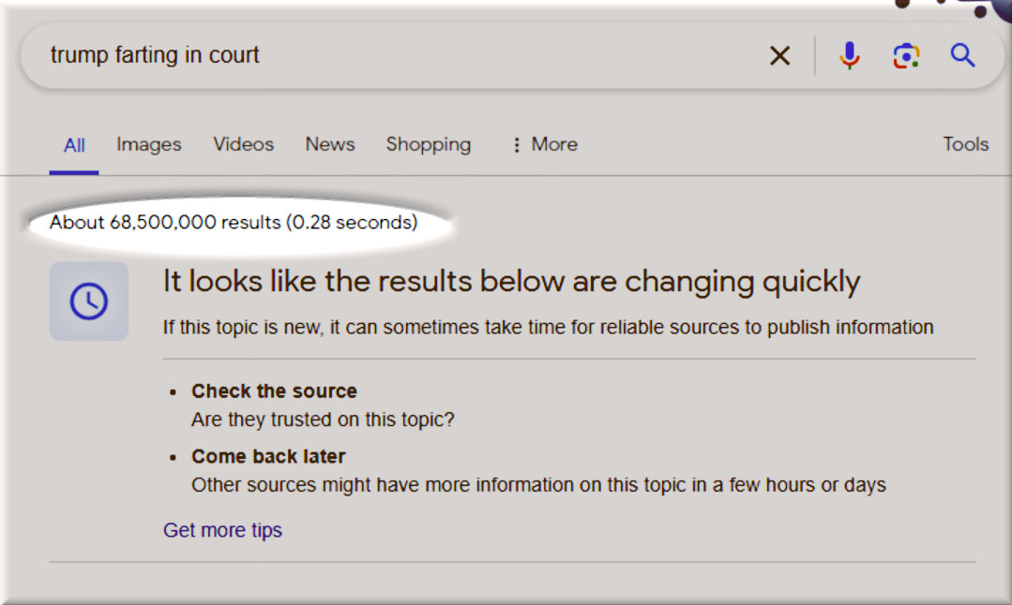This screenshot has height=605, width=1012.
Task: Show Shopping results tab
Action: click(x=429, y=144)
